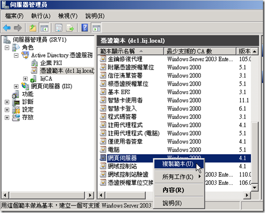Select the 功能 tree item
This screenshot has width=265, height=213.
[28, 94]
